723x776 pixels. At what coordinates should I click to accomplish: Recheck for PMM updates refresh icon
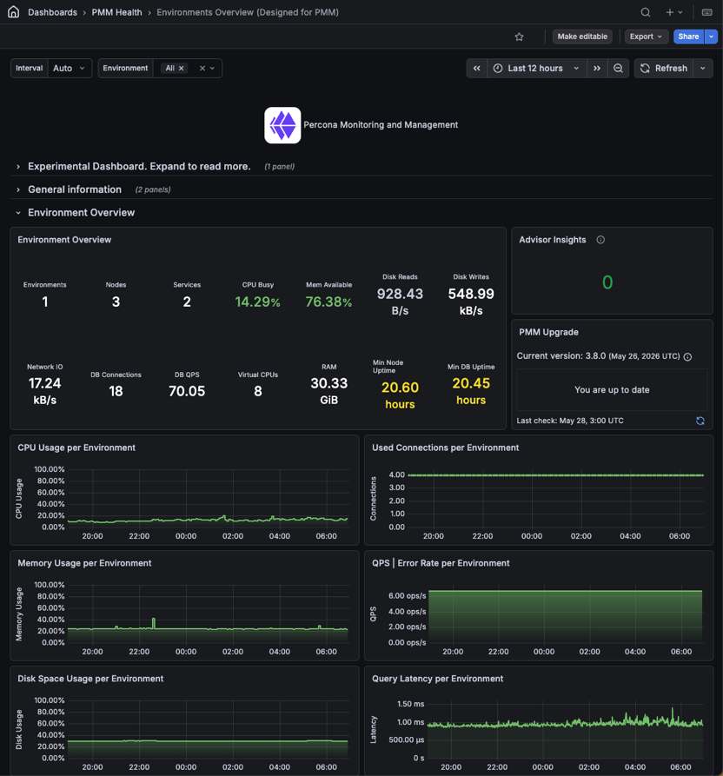click(x=700, y=421)
